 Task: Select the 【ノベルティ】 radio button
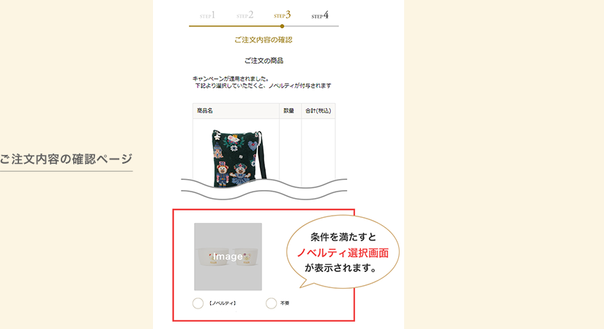point(198,303)
